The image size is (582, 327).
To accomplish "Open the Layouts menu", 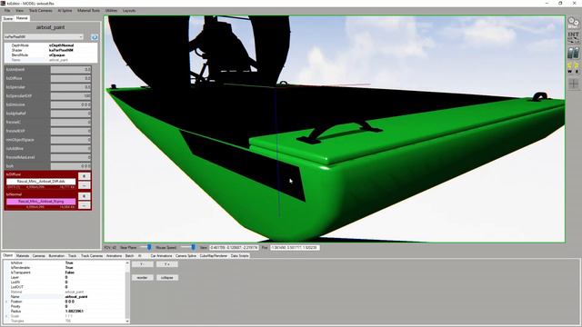I will pyautogui.click(x=129, y=11).
